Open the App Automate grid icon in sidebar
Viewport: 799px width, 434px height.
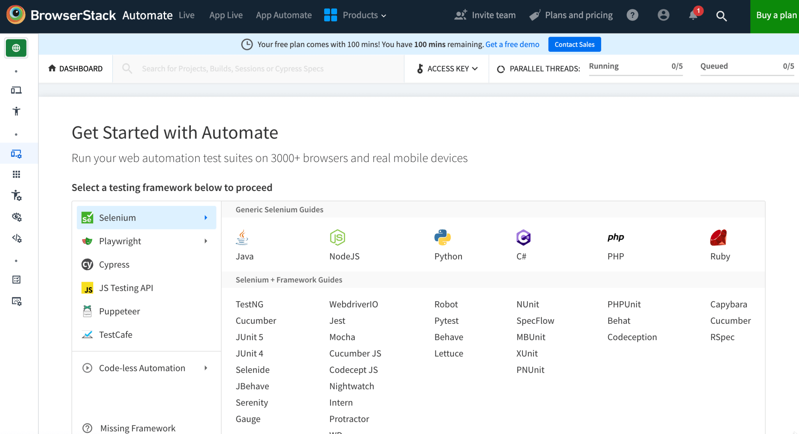tap(16, 174)
